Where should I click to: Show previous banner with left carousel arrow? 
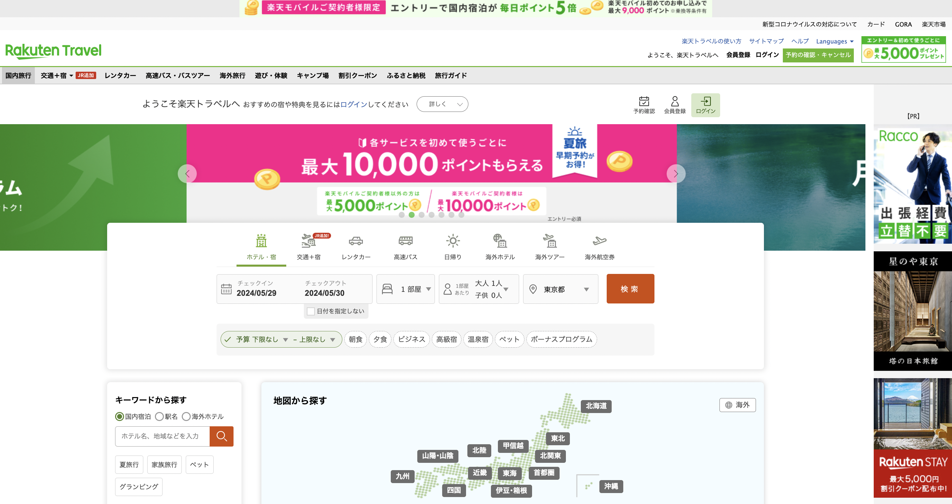[187, 174]
